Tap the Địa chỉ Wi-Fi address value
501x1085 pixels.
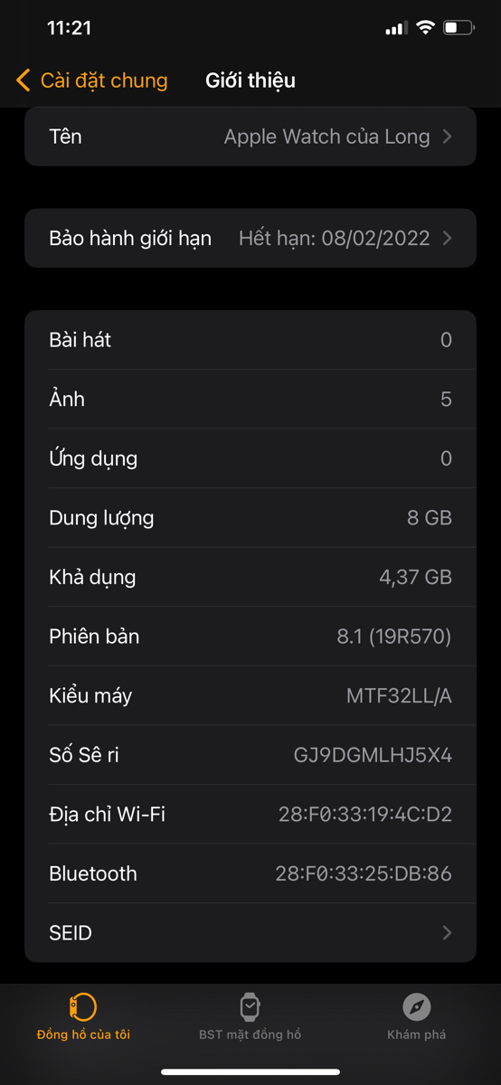pyautogui.click(x=365, y=815)
